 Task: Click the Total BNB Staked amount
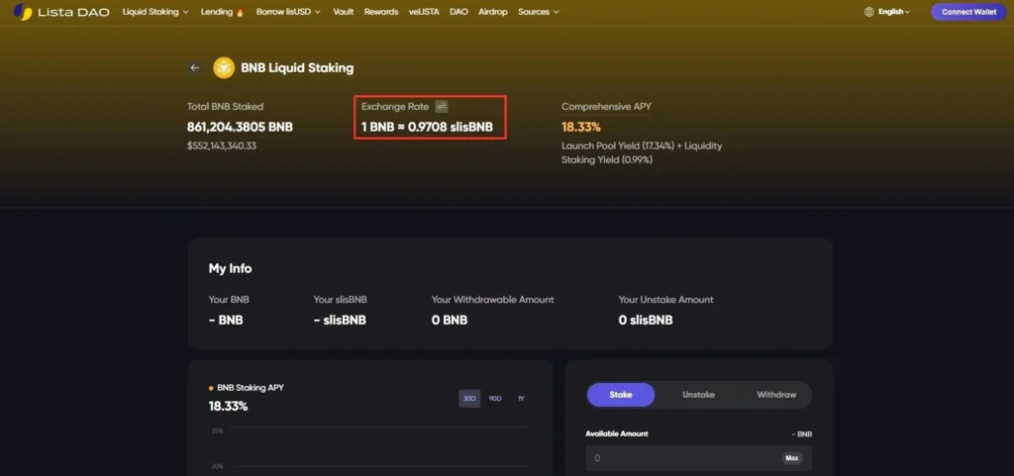[x=240, y=128]
